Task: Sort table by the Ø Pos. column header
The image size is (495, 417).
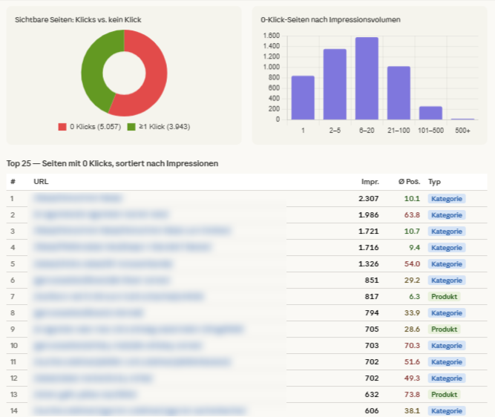Action: click(x=409, y=181)
